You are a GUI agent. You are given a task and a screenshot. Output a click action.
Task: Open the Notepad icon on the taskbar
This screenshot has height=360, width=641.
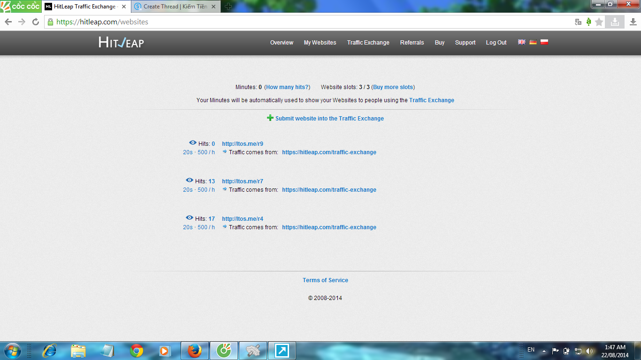(107, 351)
